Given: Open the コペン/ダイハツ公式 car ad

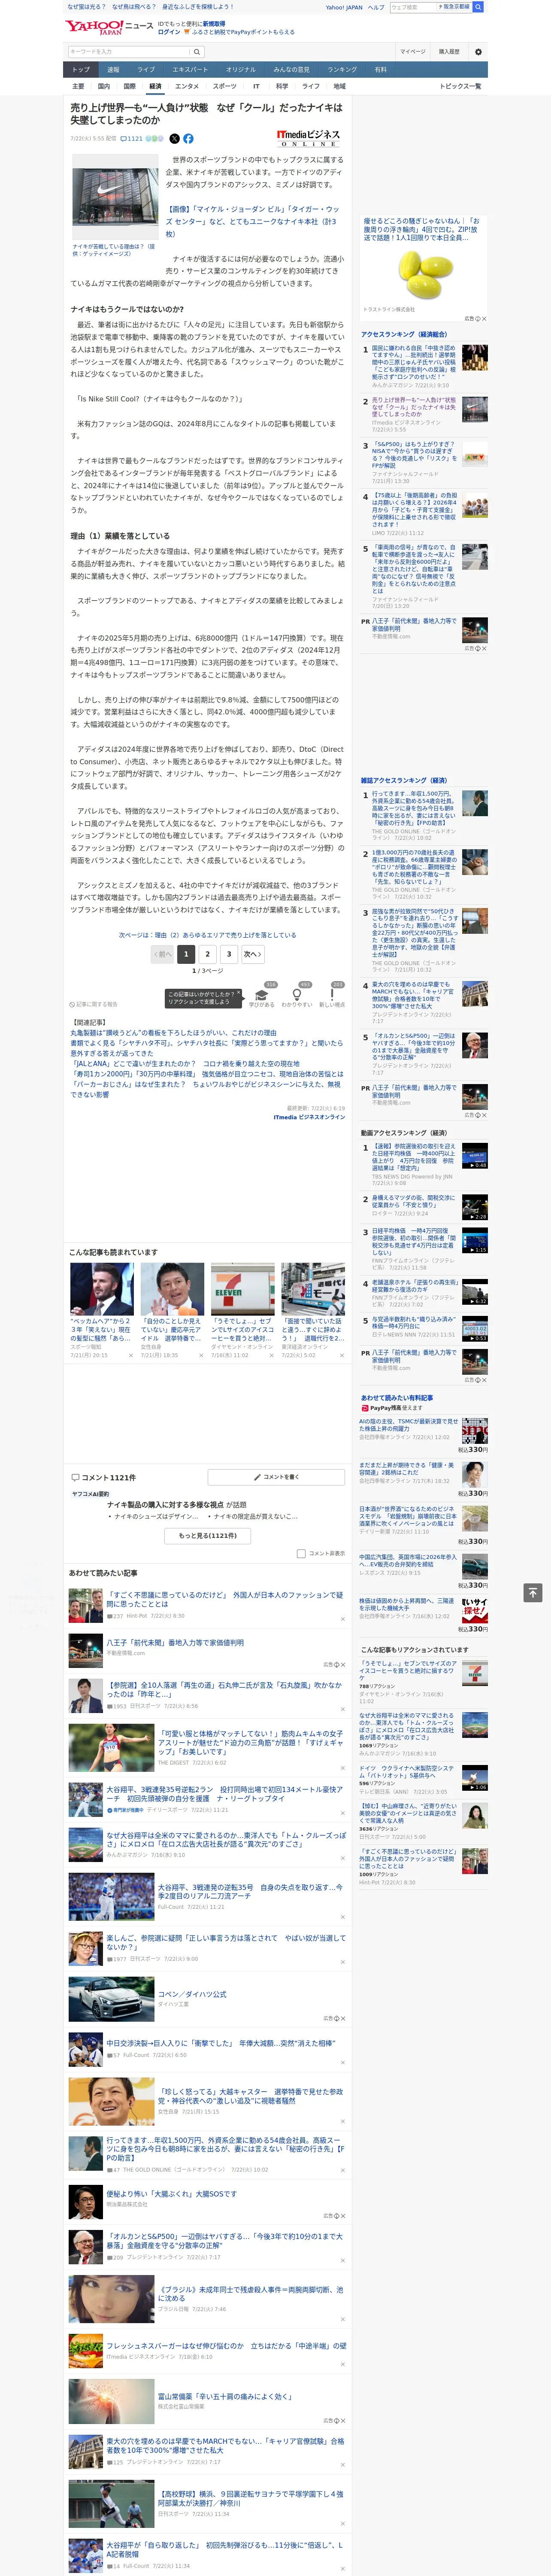Looking at the screenshot, I should (191, 1994).
